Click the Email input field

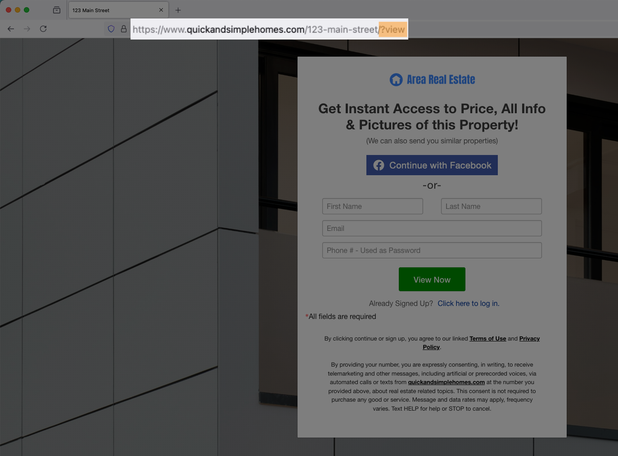coord(432,228)
